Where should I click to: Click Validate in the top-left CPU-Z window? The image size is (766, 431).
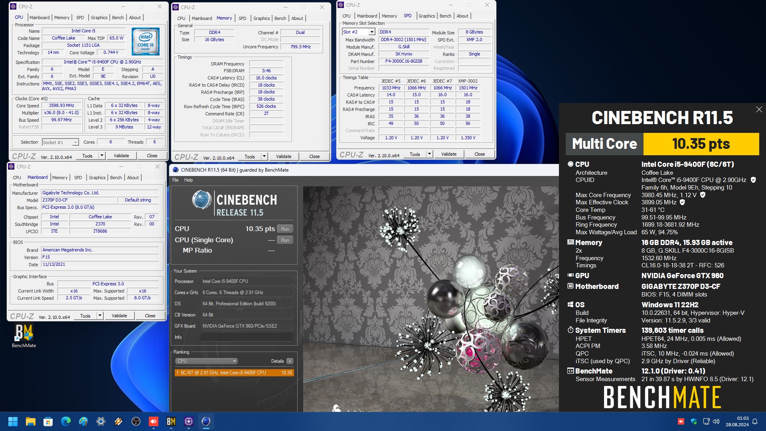coord(121,156)
